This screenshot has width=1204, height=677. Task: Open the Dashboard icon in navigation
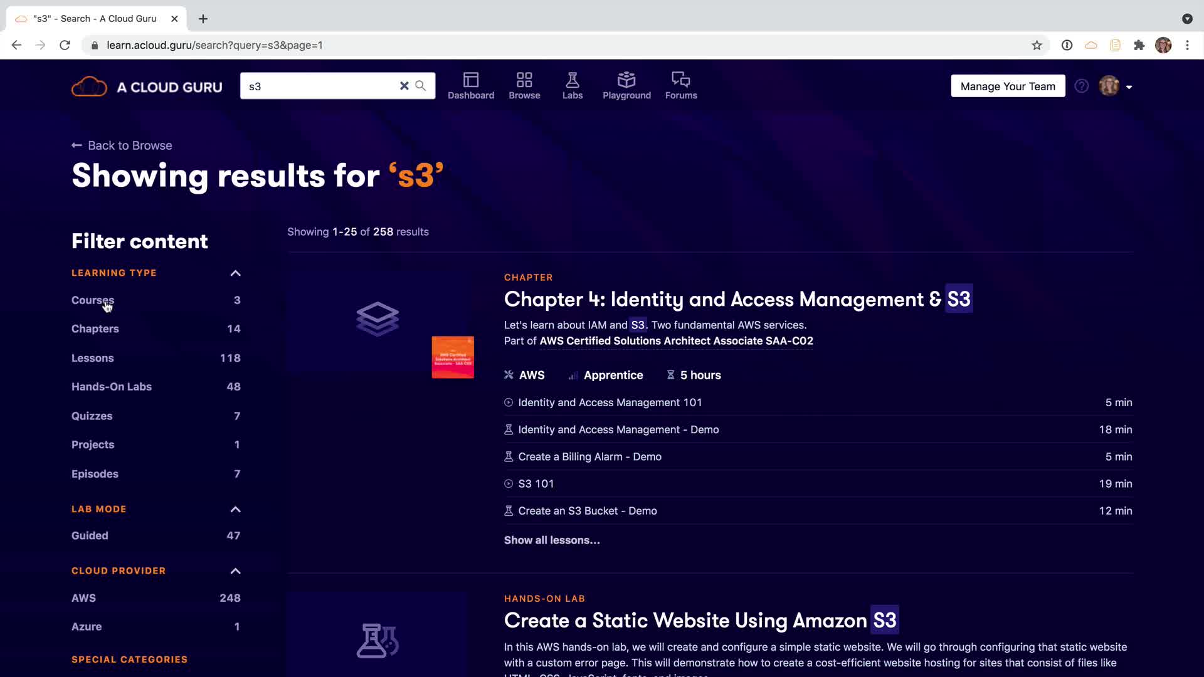470,80
